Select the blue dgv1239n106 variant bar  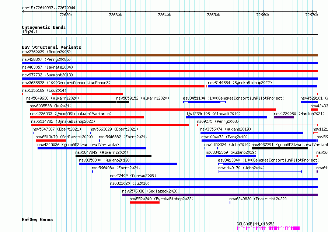(226, 117)
